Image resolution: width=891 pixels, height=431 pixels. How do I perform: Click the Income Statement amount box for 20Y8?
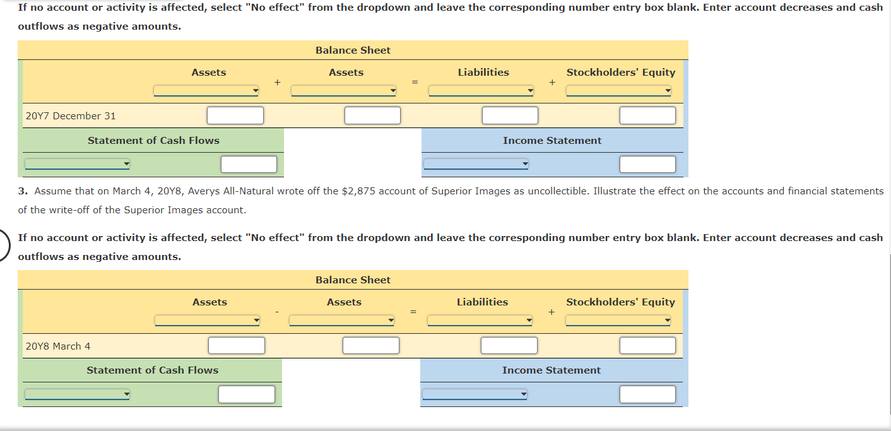point(647,393)
